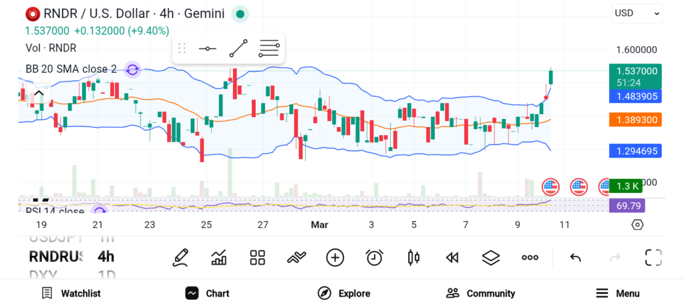Undo the last chart action
Image resolution: width=684 pixels, height=308 pixels.
(x=575, y=257)
